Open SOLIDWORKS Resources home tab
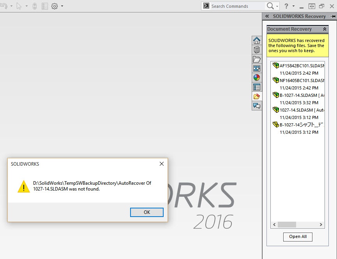337x259 pixels. tap(257, 40)
